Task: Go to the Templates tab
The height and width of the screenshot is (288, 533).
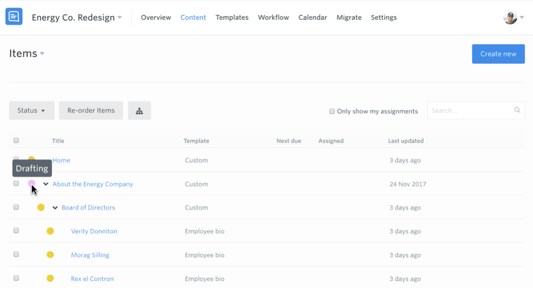Action: pos(232,18)
